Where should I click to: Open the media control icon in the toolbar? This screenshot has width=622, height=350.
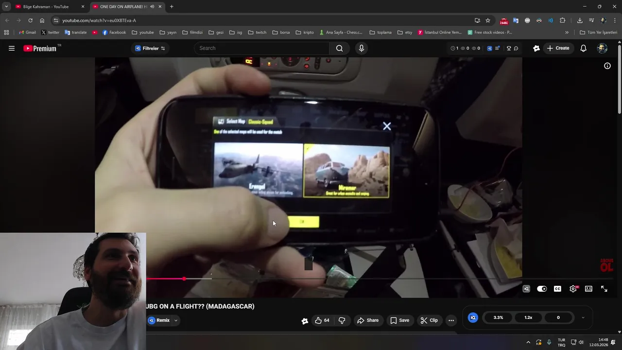click(591, 20)
